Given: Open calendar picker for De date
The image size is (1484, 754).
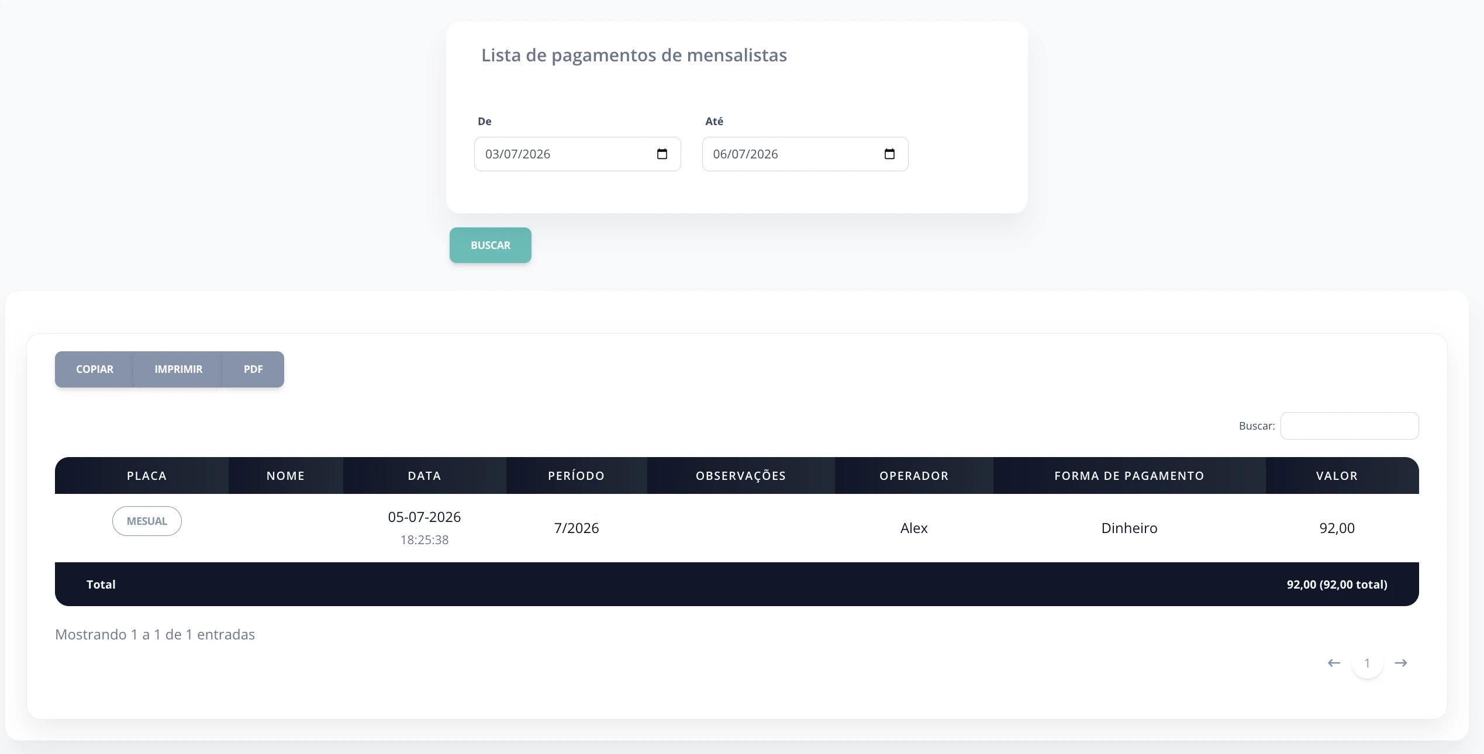Looking at the screenshot, I should coord(662,154).
